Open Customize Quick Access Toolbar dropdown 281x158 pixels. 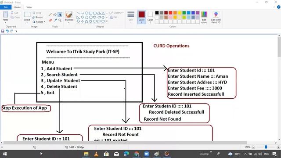(x=16, y=31)
